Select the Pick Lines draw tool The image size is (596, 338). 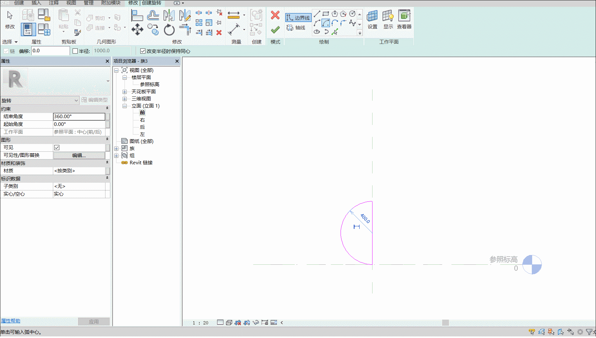click(x=335, y=32)
